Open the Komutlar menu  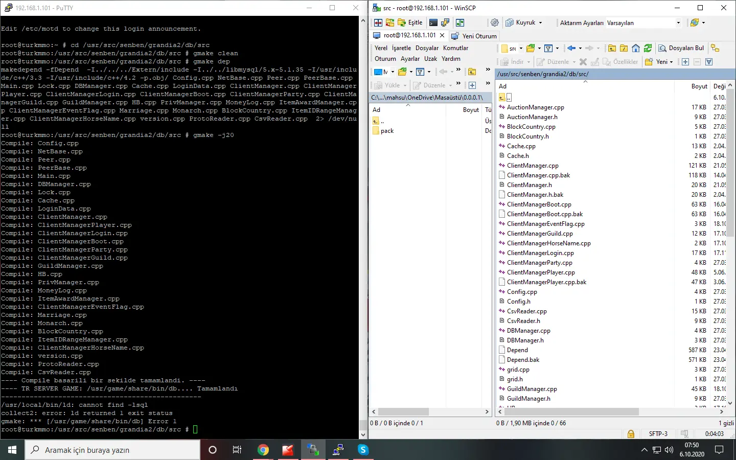coord(455,48)
